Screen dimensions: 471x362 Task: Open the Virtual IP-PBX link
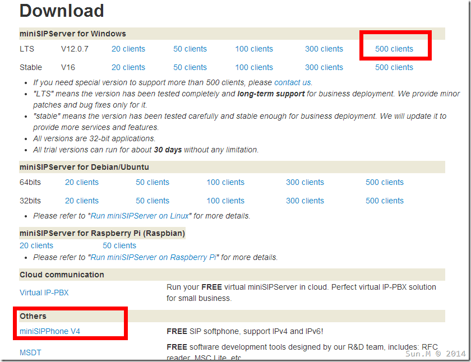[44, 293]
